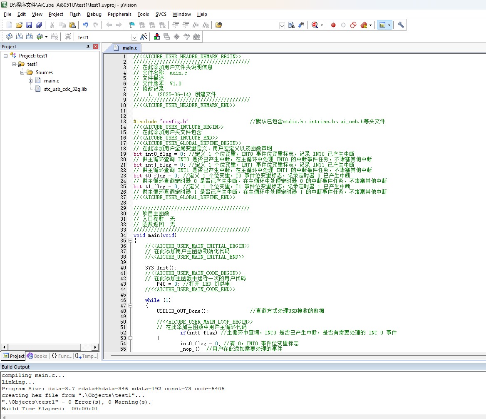Clear all bookmarks with the flag-X icon
The image size is (486, 419).
pos(162,25)
